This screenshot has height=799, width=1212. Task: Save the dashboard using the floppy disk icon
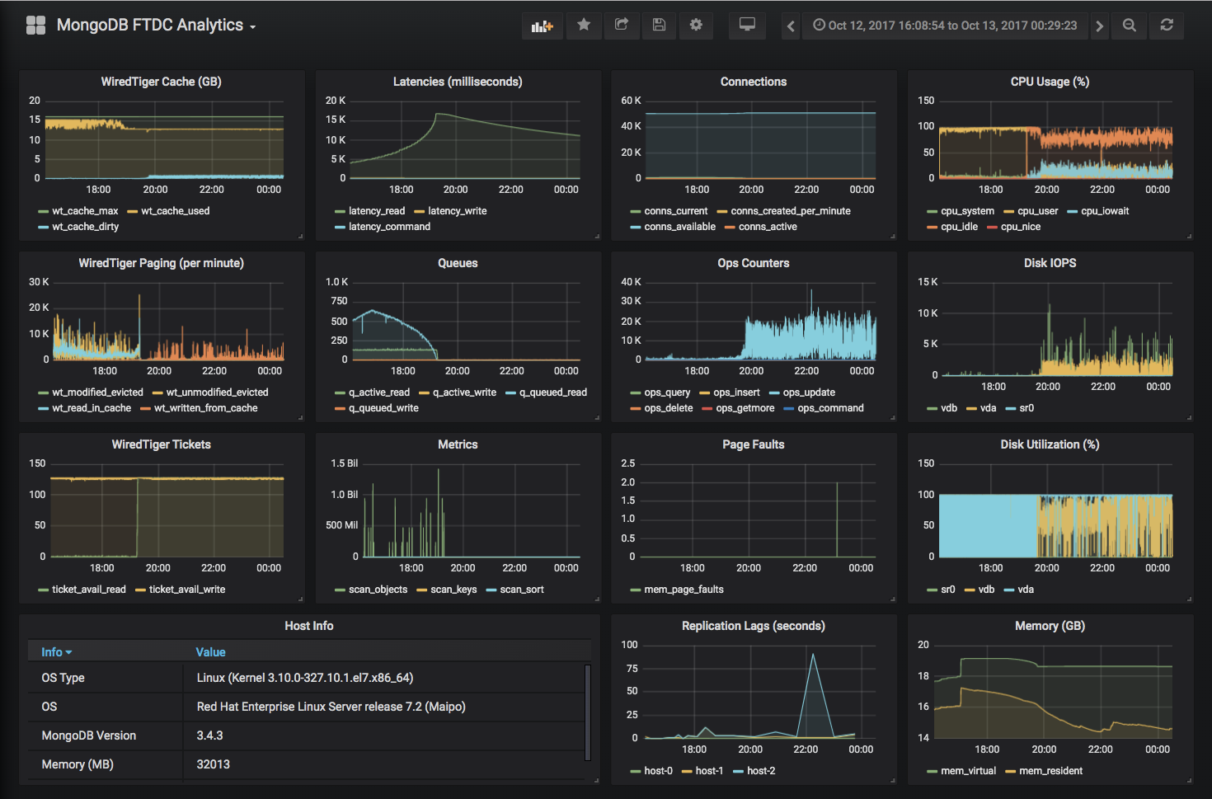tap(659, 25)
